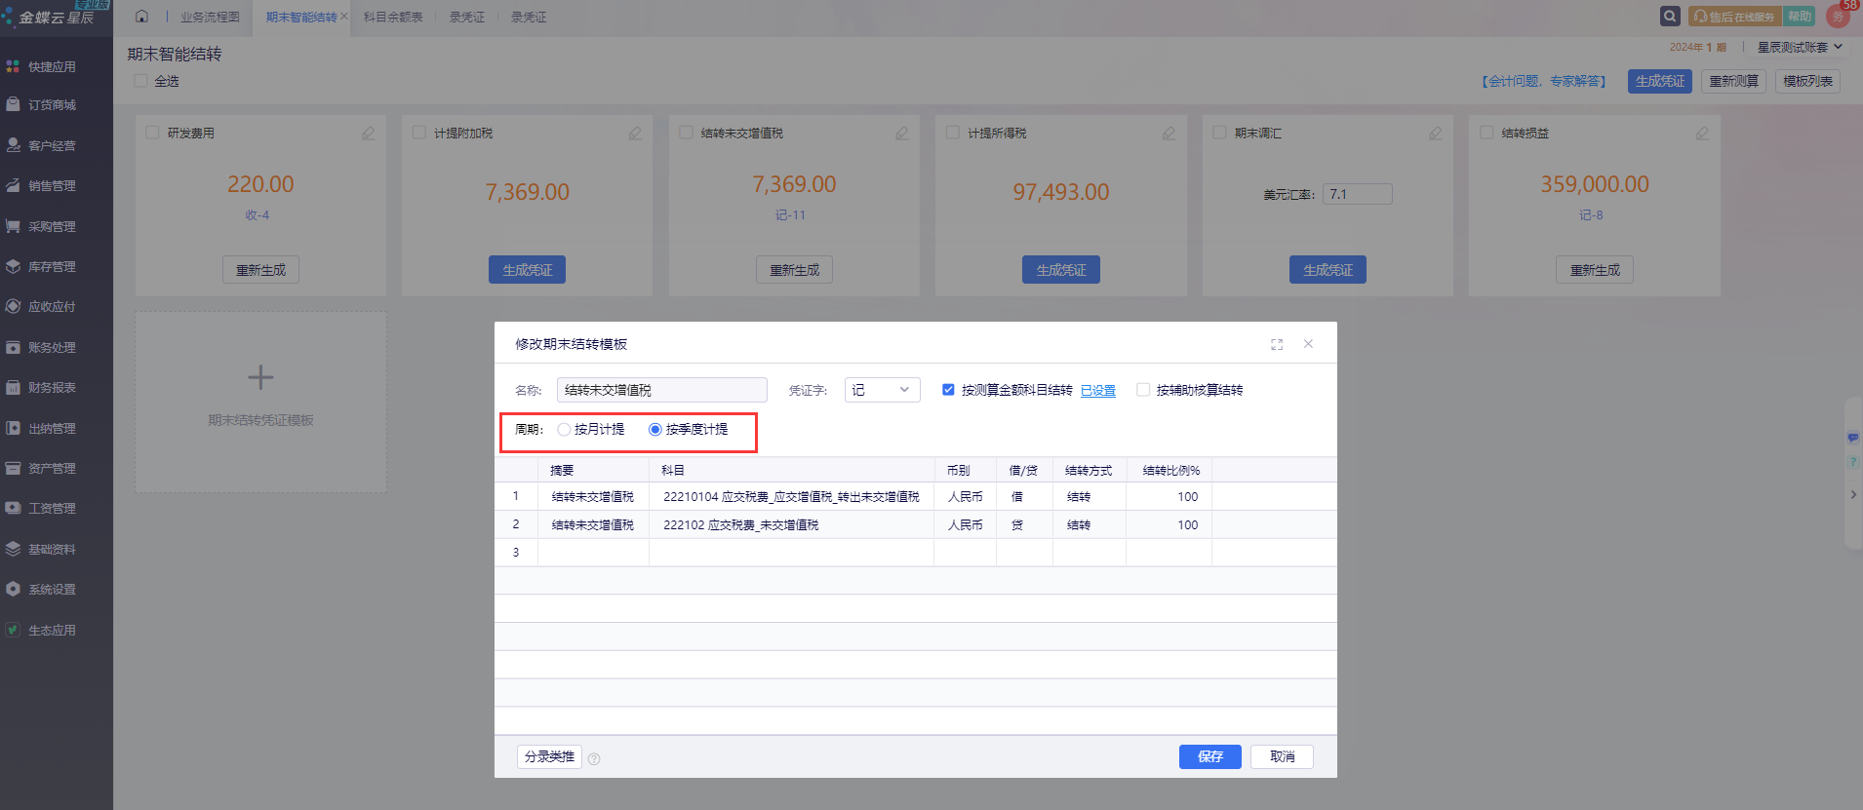
Task: Edit the 计提附加税 card via pencil icon
Action: pos(635,134)
